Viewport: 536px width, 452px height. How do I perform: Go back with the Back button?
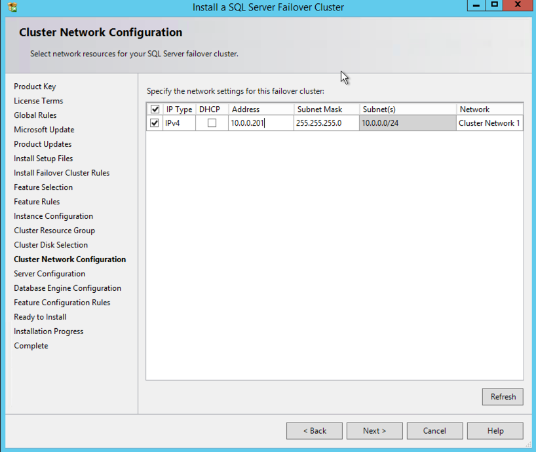[x=314, y=430]
